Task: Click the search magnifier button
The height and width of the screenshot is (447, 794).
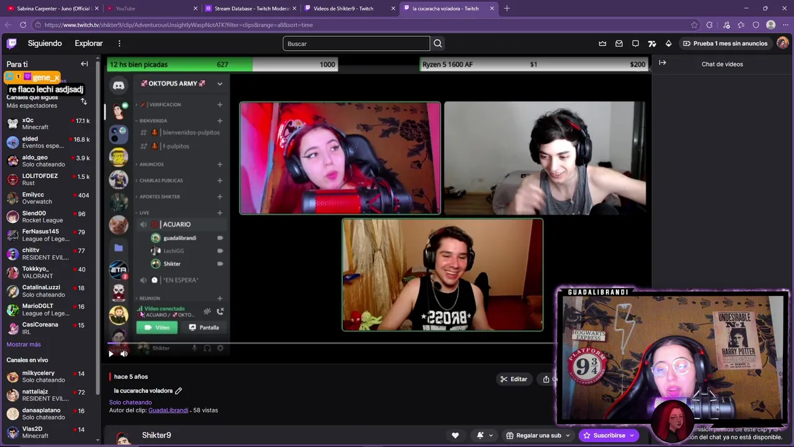Action: (x=438, y=43)
